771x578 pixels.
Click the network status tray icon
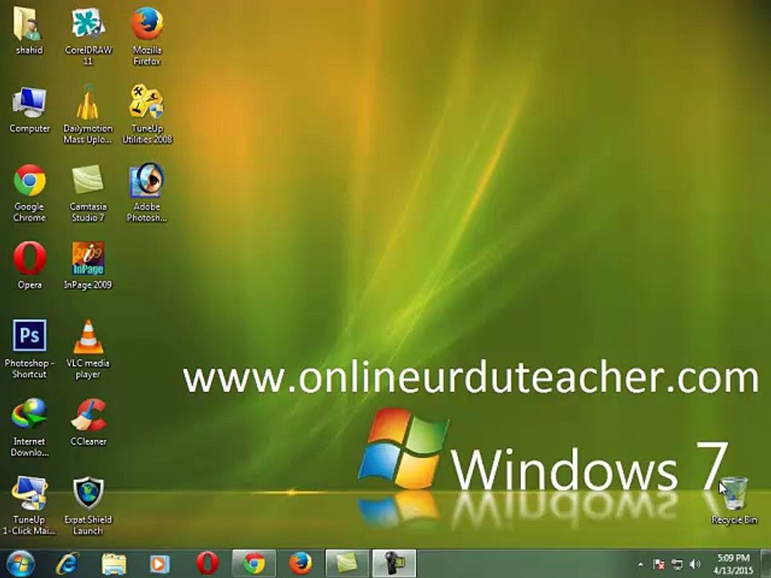677,564
